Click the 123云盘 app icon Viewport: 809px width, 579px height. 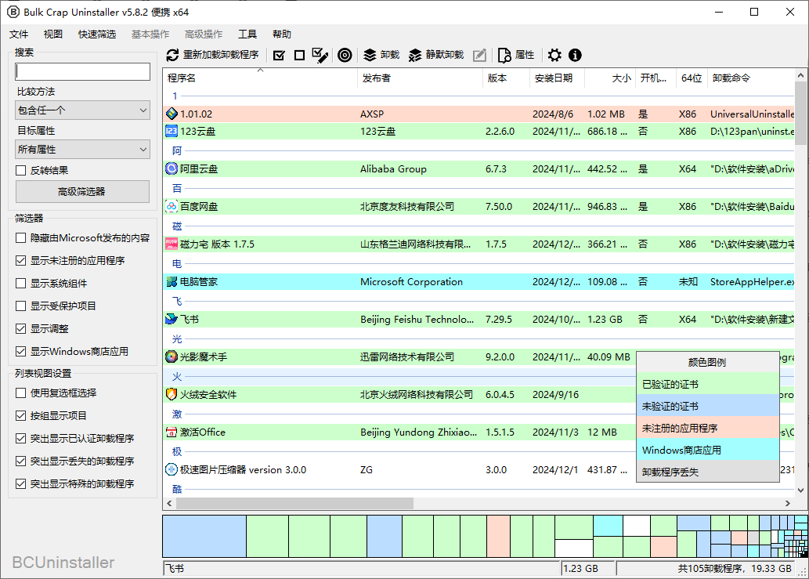tap(172, 131)
